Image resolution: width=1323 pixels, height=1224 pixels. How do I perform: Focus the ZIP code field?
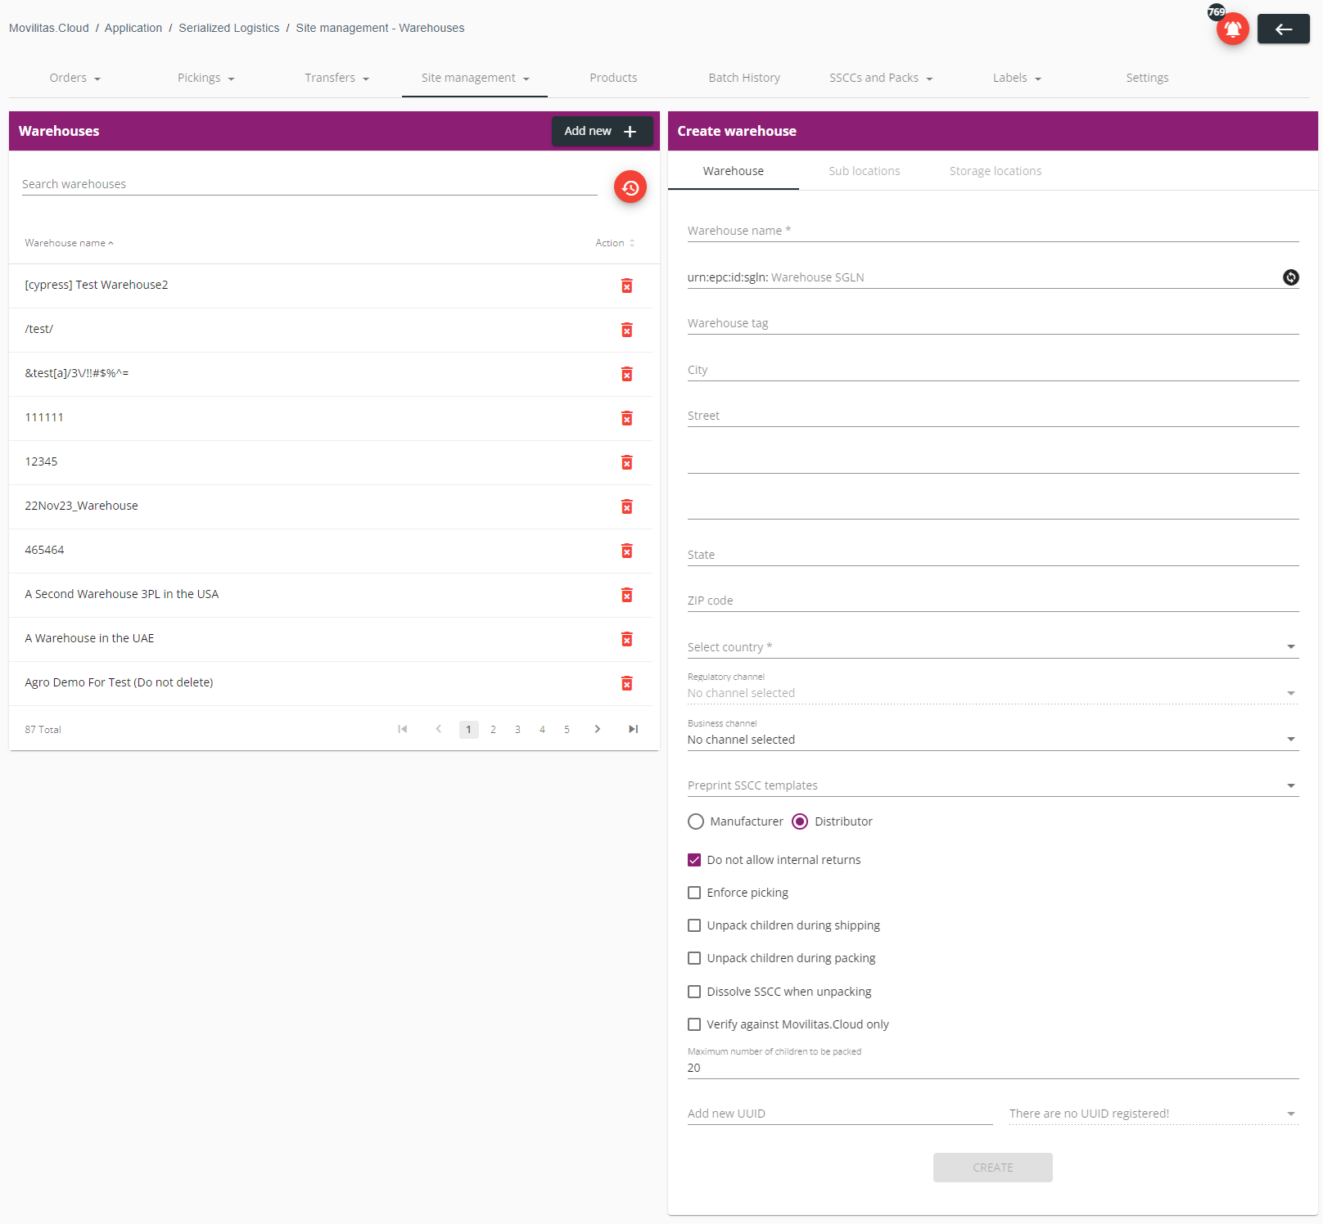(x=993, y=601)
